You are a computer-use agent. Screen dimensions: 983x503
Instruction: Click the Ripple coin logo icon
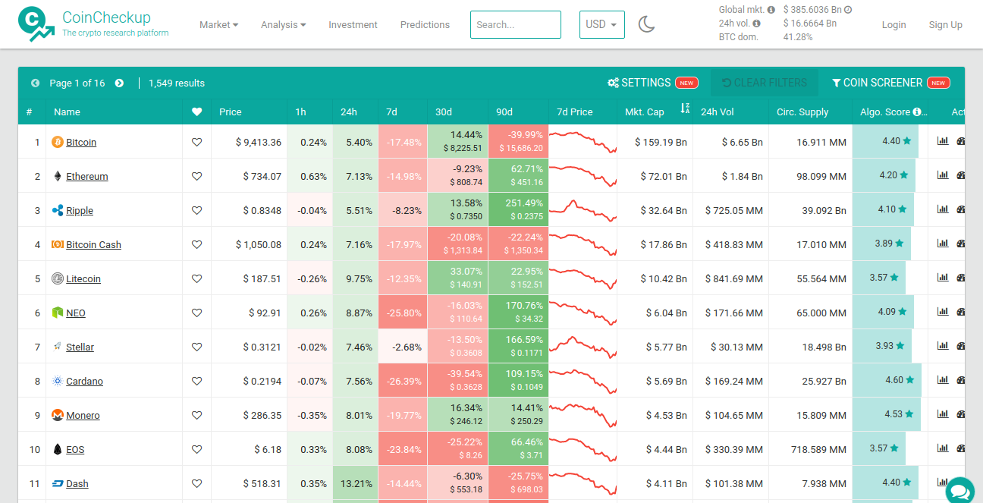click(57, 210)
